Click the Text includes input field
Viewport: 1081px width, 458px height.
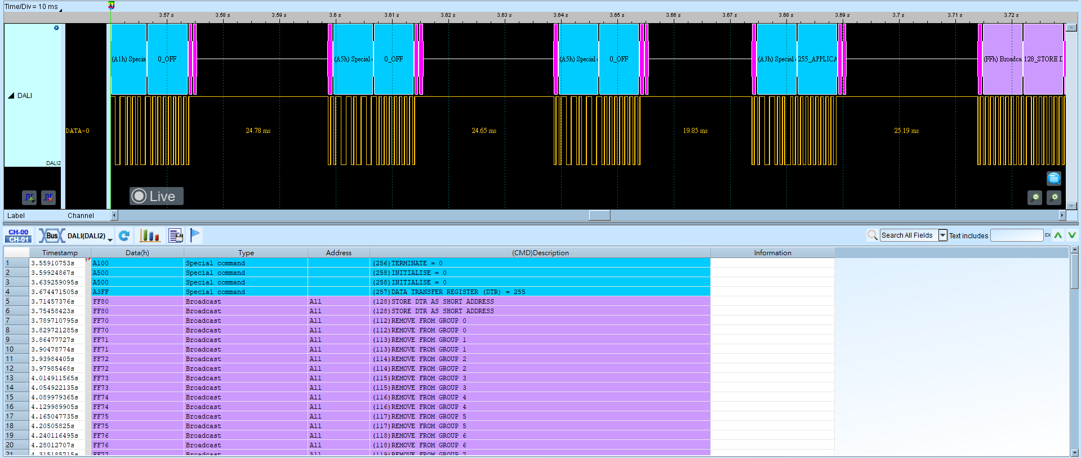(x=1017, y=235)
